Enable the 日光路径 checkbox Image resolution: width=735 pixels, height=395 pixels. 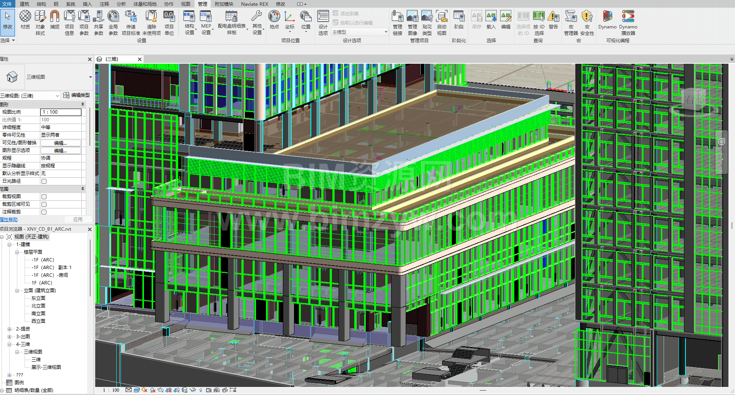coord(44,181)
